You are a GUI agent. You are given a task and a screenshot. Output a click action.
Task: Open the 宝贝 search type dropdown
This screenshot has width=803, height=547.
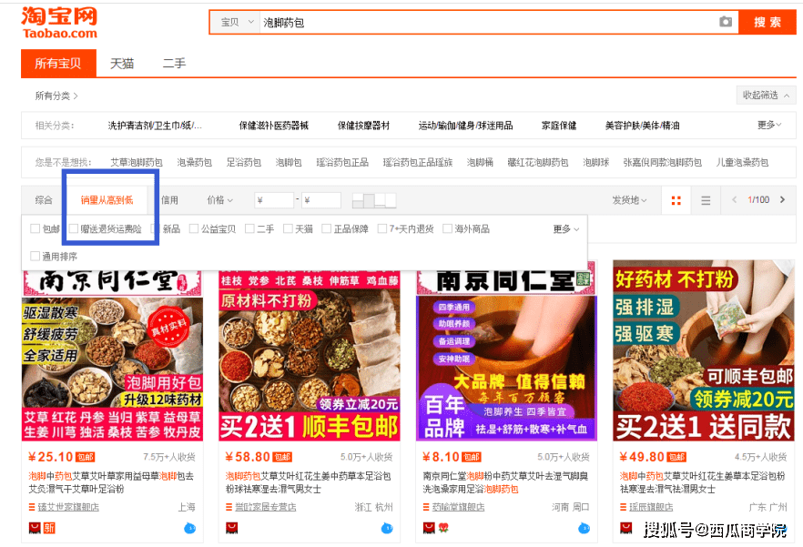[233, 22]
